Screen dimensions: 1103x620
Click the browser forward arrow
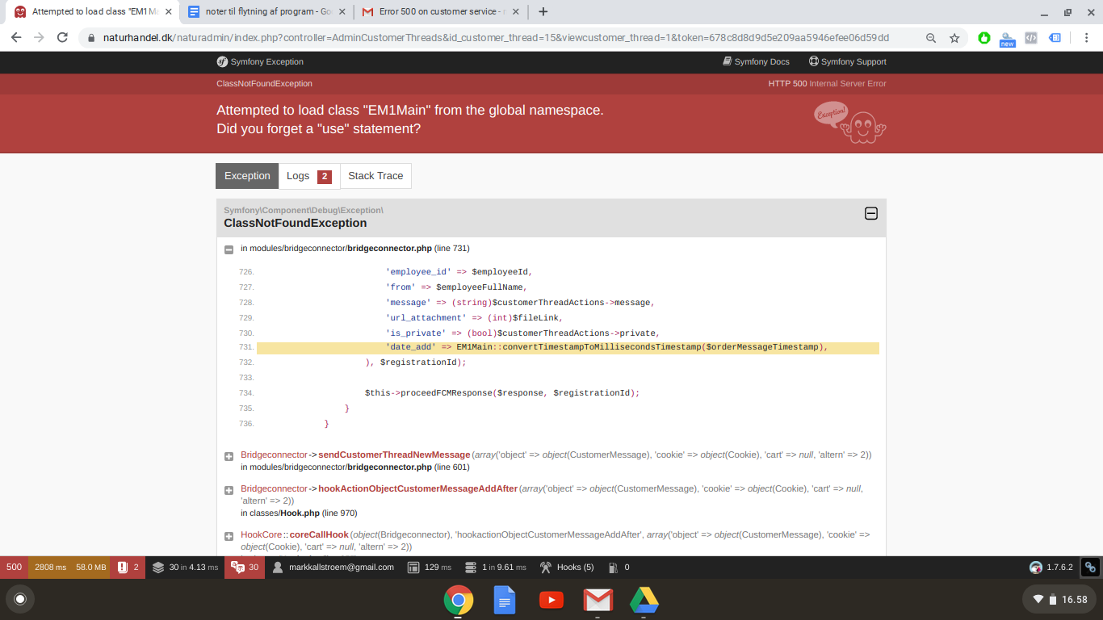(39, 38)
